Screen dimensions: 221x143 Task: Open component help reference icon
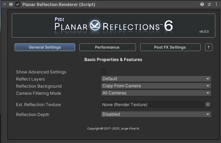pyautogui.click(x=202, y=4)
